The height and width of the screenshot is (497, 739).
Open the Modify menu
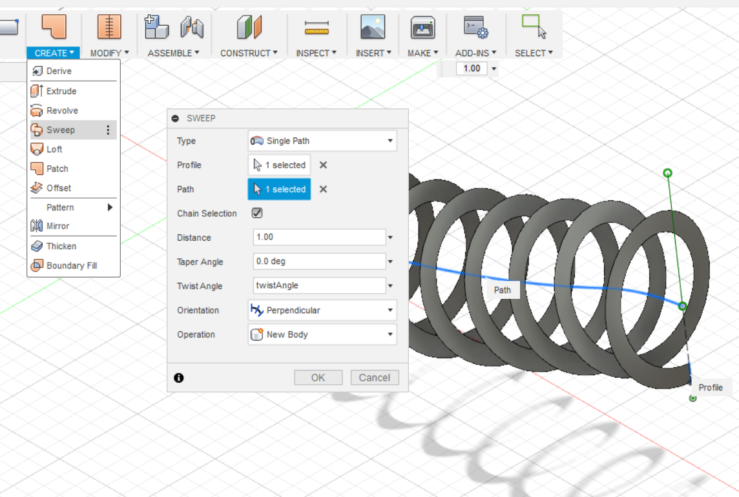click(109, 53)
